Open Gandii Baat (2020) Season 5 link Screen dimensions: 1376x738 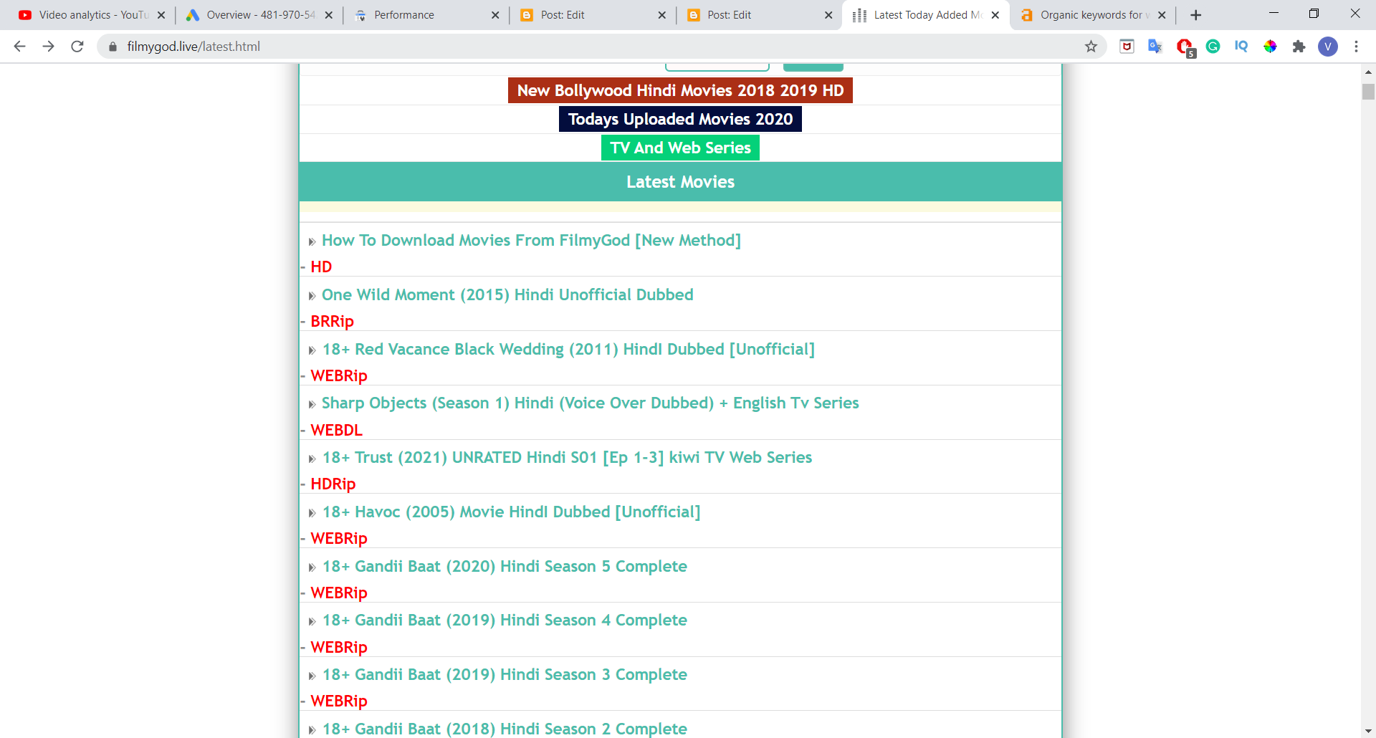pos(505,567)
